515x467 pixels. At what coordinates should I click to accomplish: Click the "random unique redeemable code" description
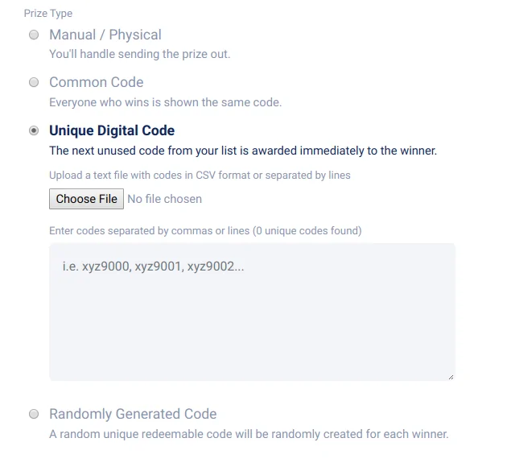coord(249,434)
